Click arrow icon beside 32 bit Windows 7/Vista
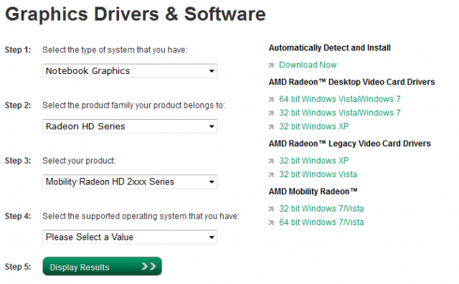 (x=271, y=209)
